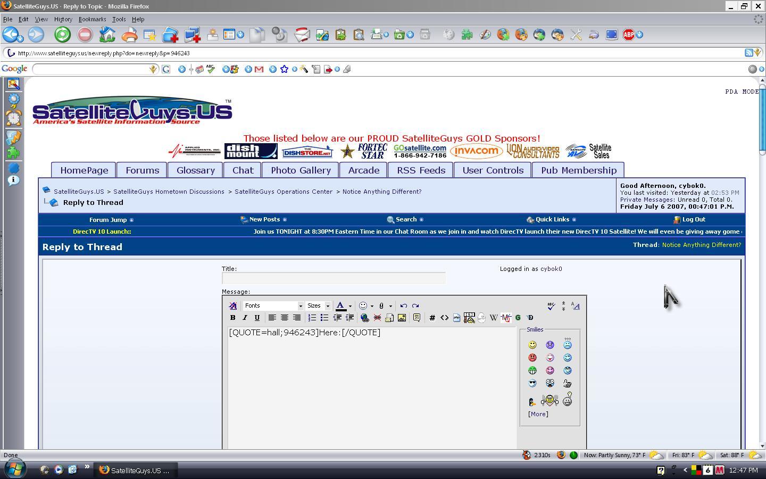Switch editor mode with A/A icon
This screenshot has height=479, width=766.
(576, 305)
